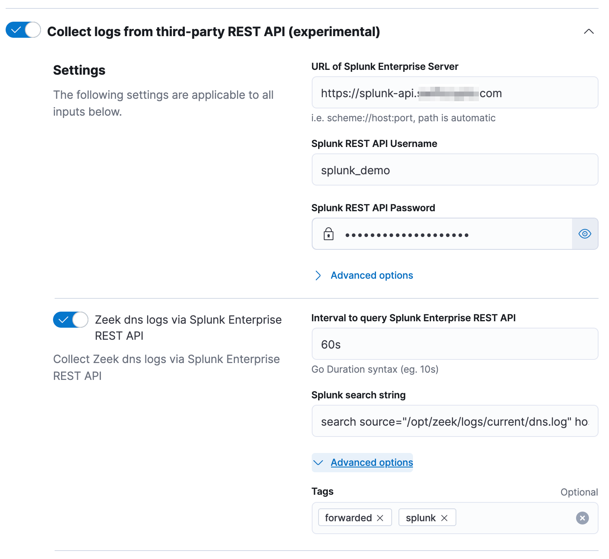The height and width of the screenshot is (559, 609).
Task: Edit the interval value 60s
Action: point(455,344)
